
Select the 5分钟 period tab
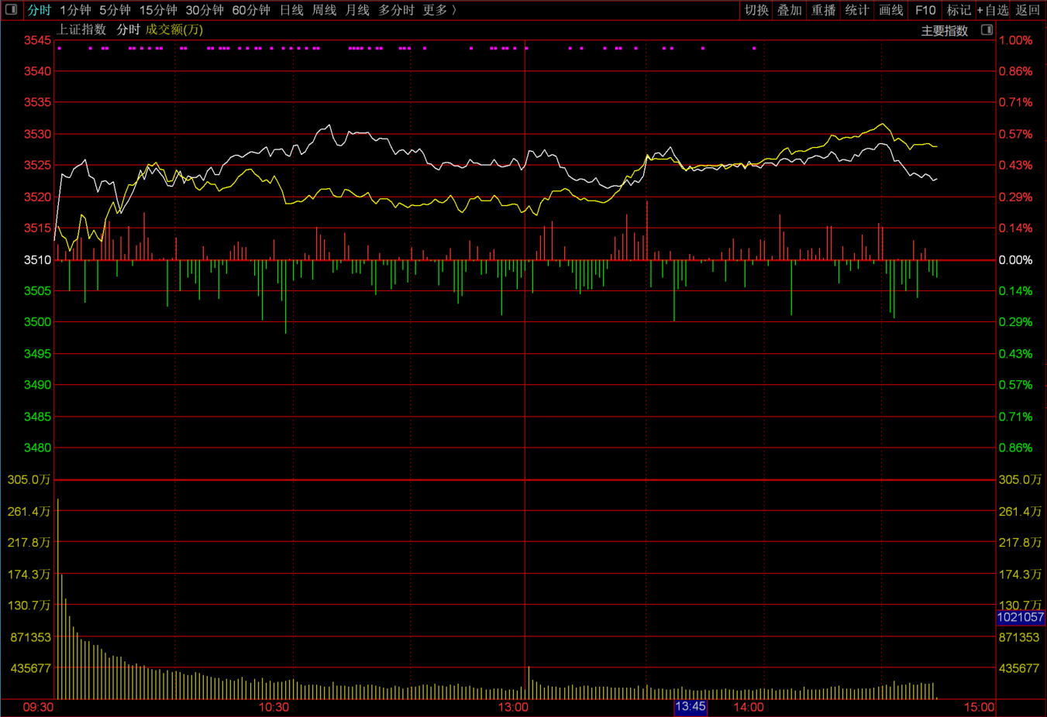(115, 10)
